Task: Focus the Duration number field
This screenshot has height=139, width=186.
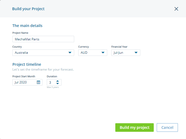Action: (x=51, y=82)
